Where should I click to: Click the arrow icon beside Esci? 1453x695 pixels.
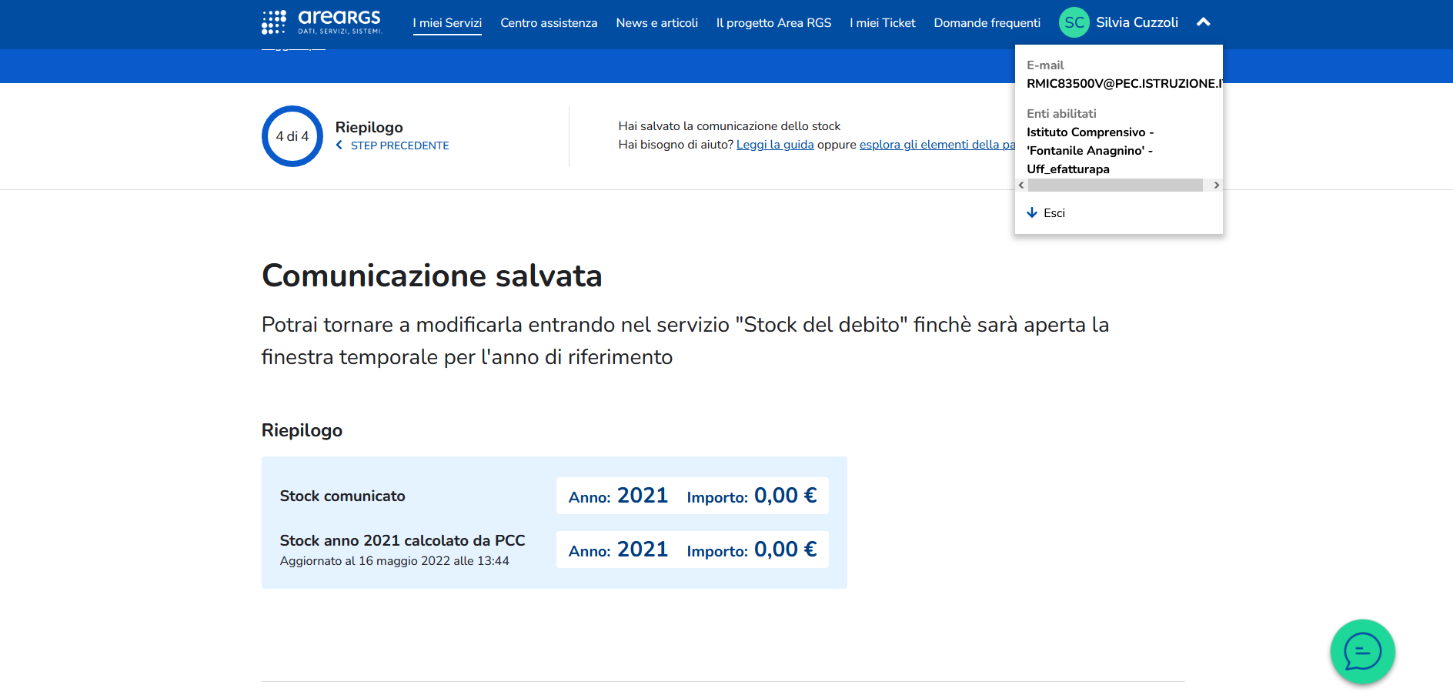(1032, 212)
